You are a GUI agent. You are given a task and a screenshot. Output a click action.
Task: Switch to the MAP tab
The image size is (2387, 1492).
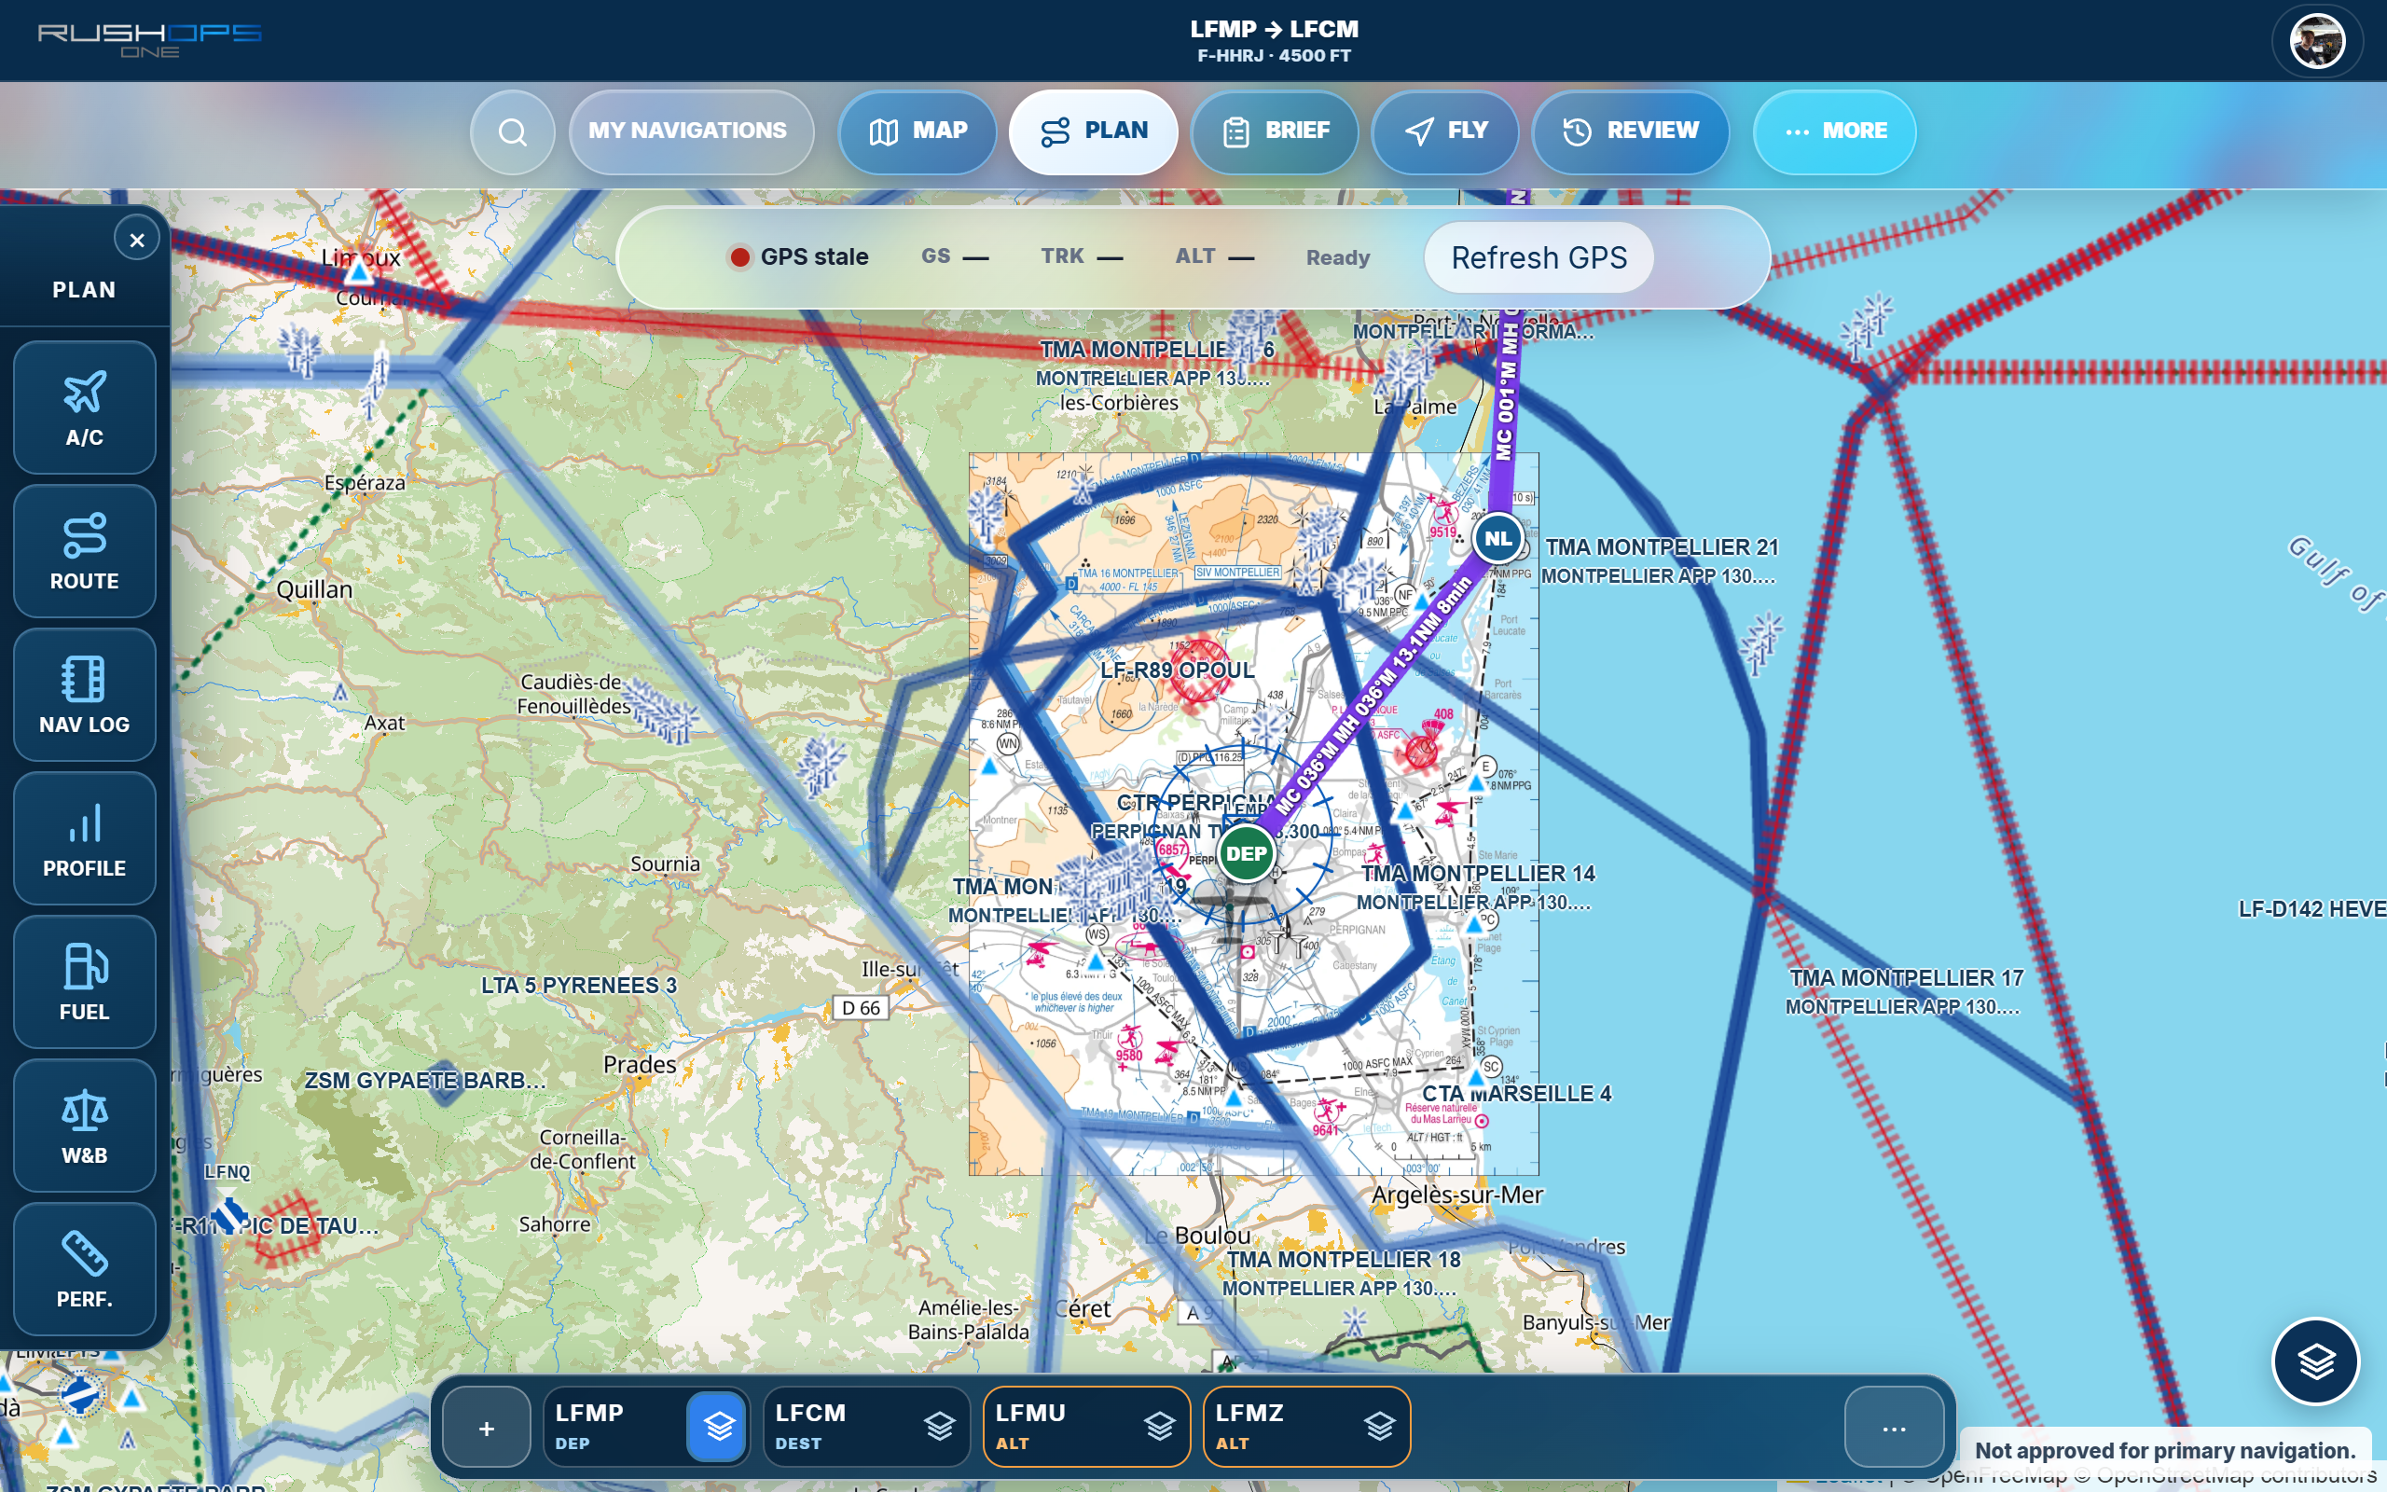point(918,131)
